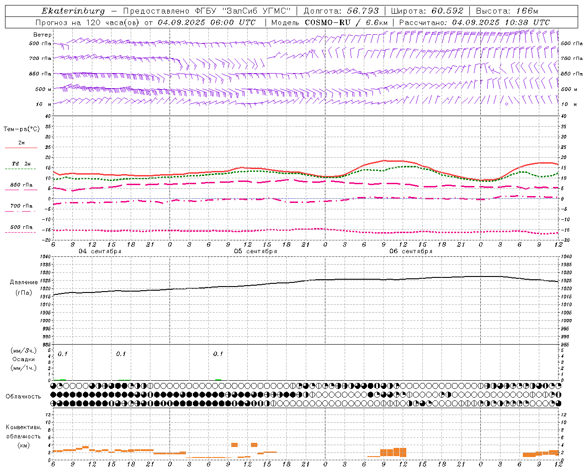Click the left '700 гПа' wind level label

point(41,58)
